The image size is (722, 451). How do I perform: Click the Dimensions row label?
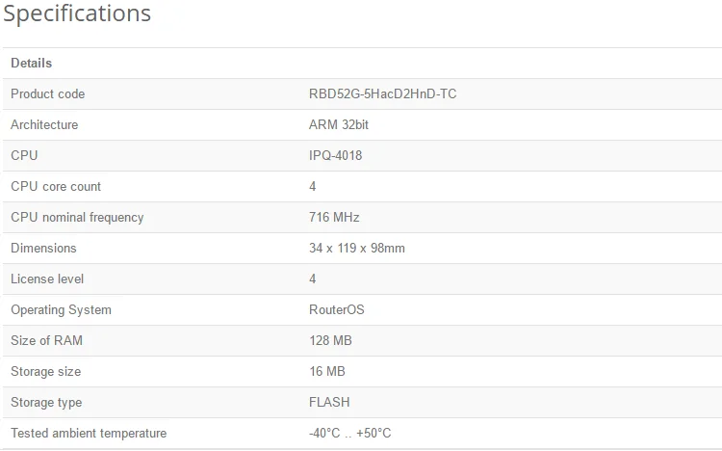(x=43, y=248)
